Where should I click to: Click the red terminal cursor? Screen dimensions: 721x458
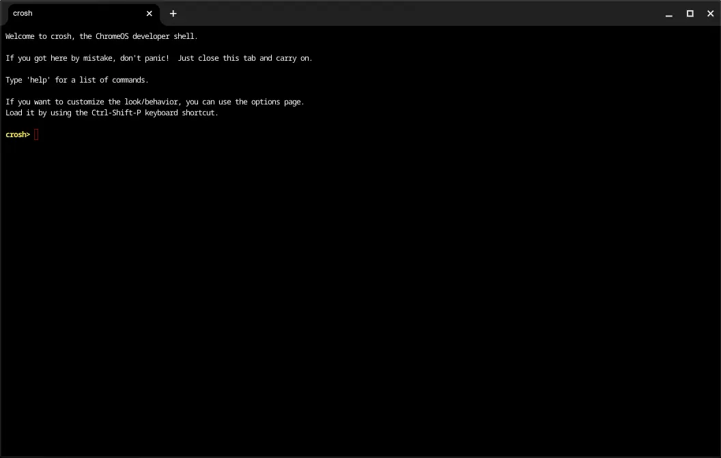pos(36,135)
